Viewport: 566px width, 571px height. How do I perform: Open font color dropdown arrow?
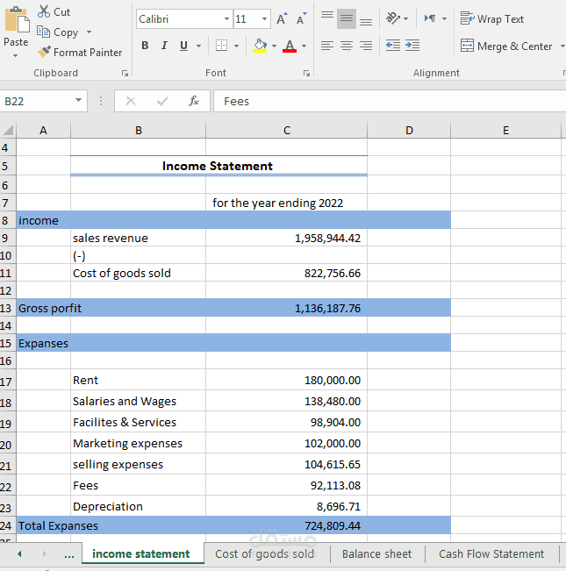tap(304, 46)
